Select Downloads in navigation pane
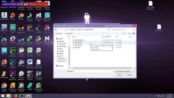The image size is (174, 98). click(x=61, y=46)
